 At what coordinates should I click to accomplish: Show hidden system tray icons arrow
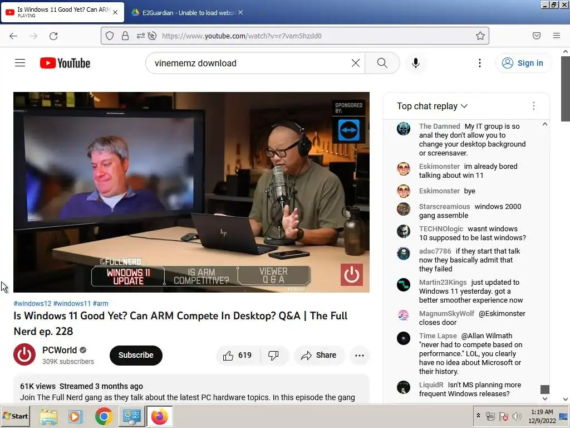pos(478,416)
